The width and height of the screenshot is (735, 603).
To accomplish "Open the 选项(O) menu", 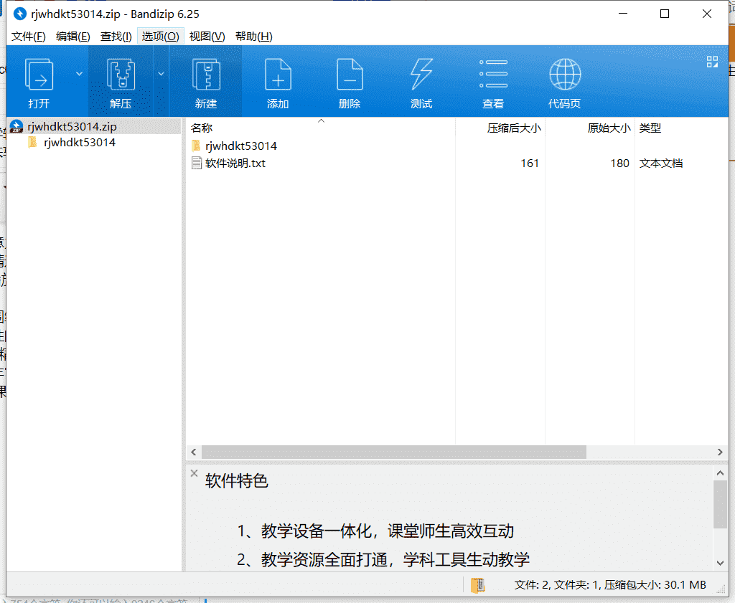I will (x=160, y=37).
